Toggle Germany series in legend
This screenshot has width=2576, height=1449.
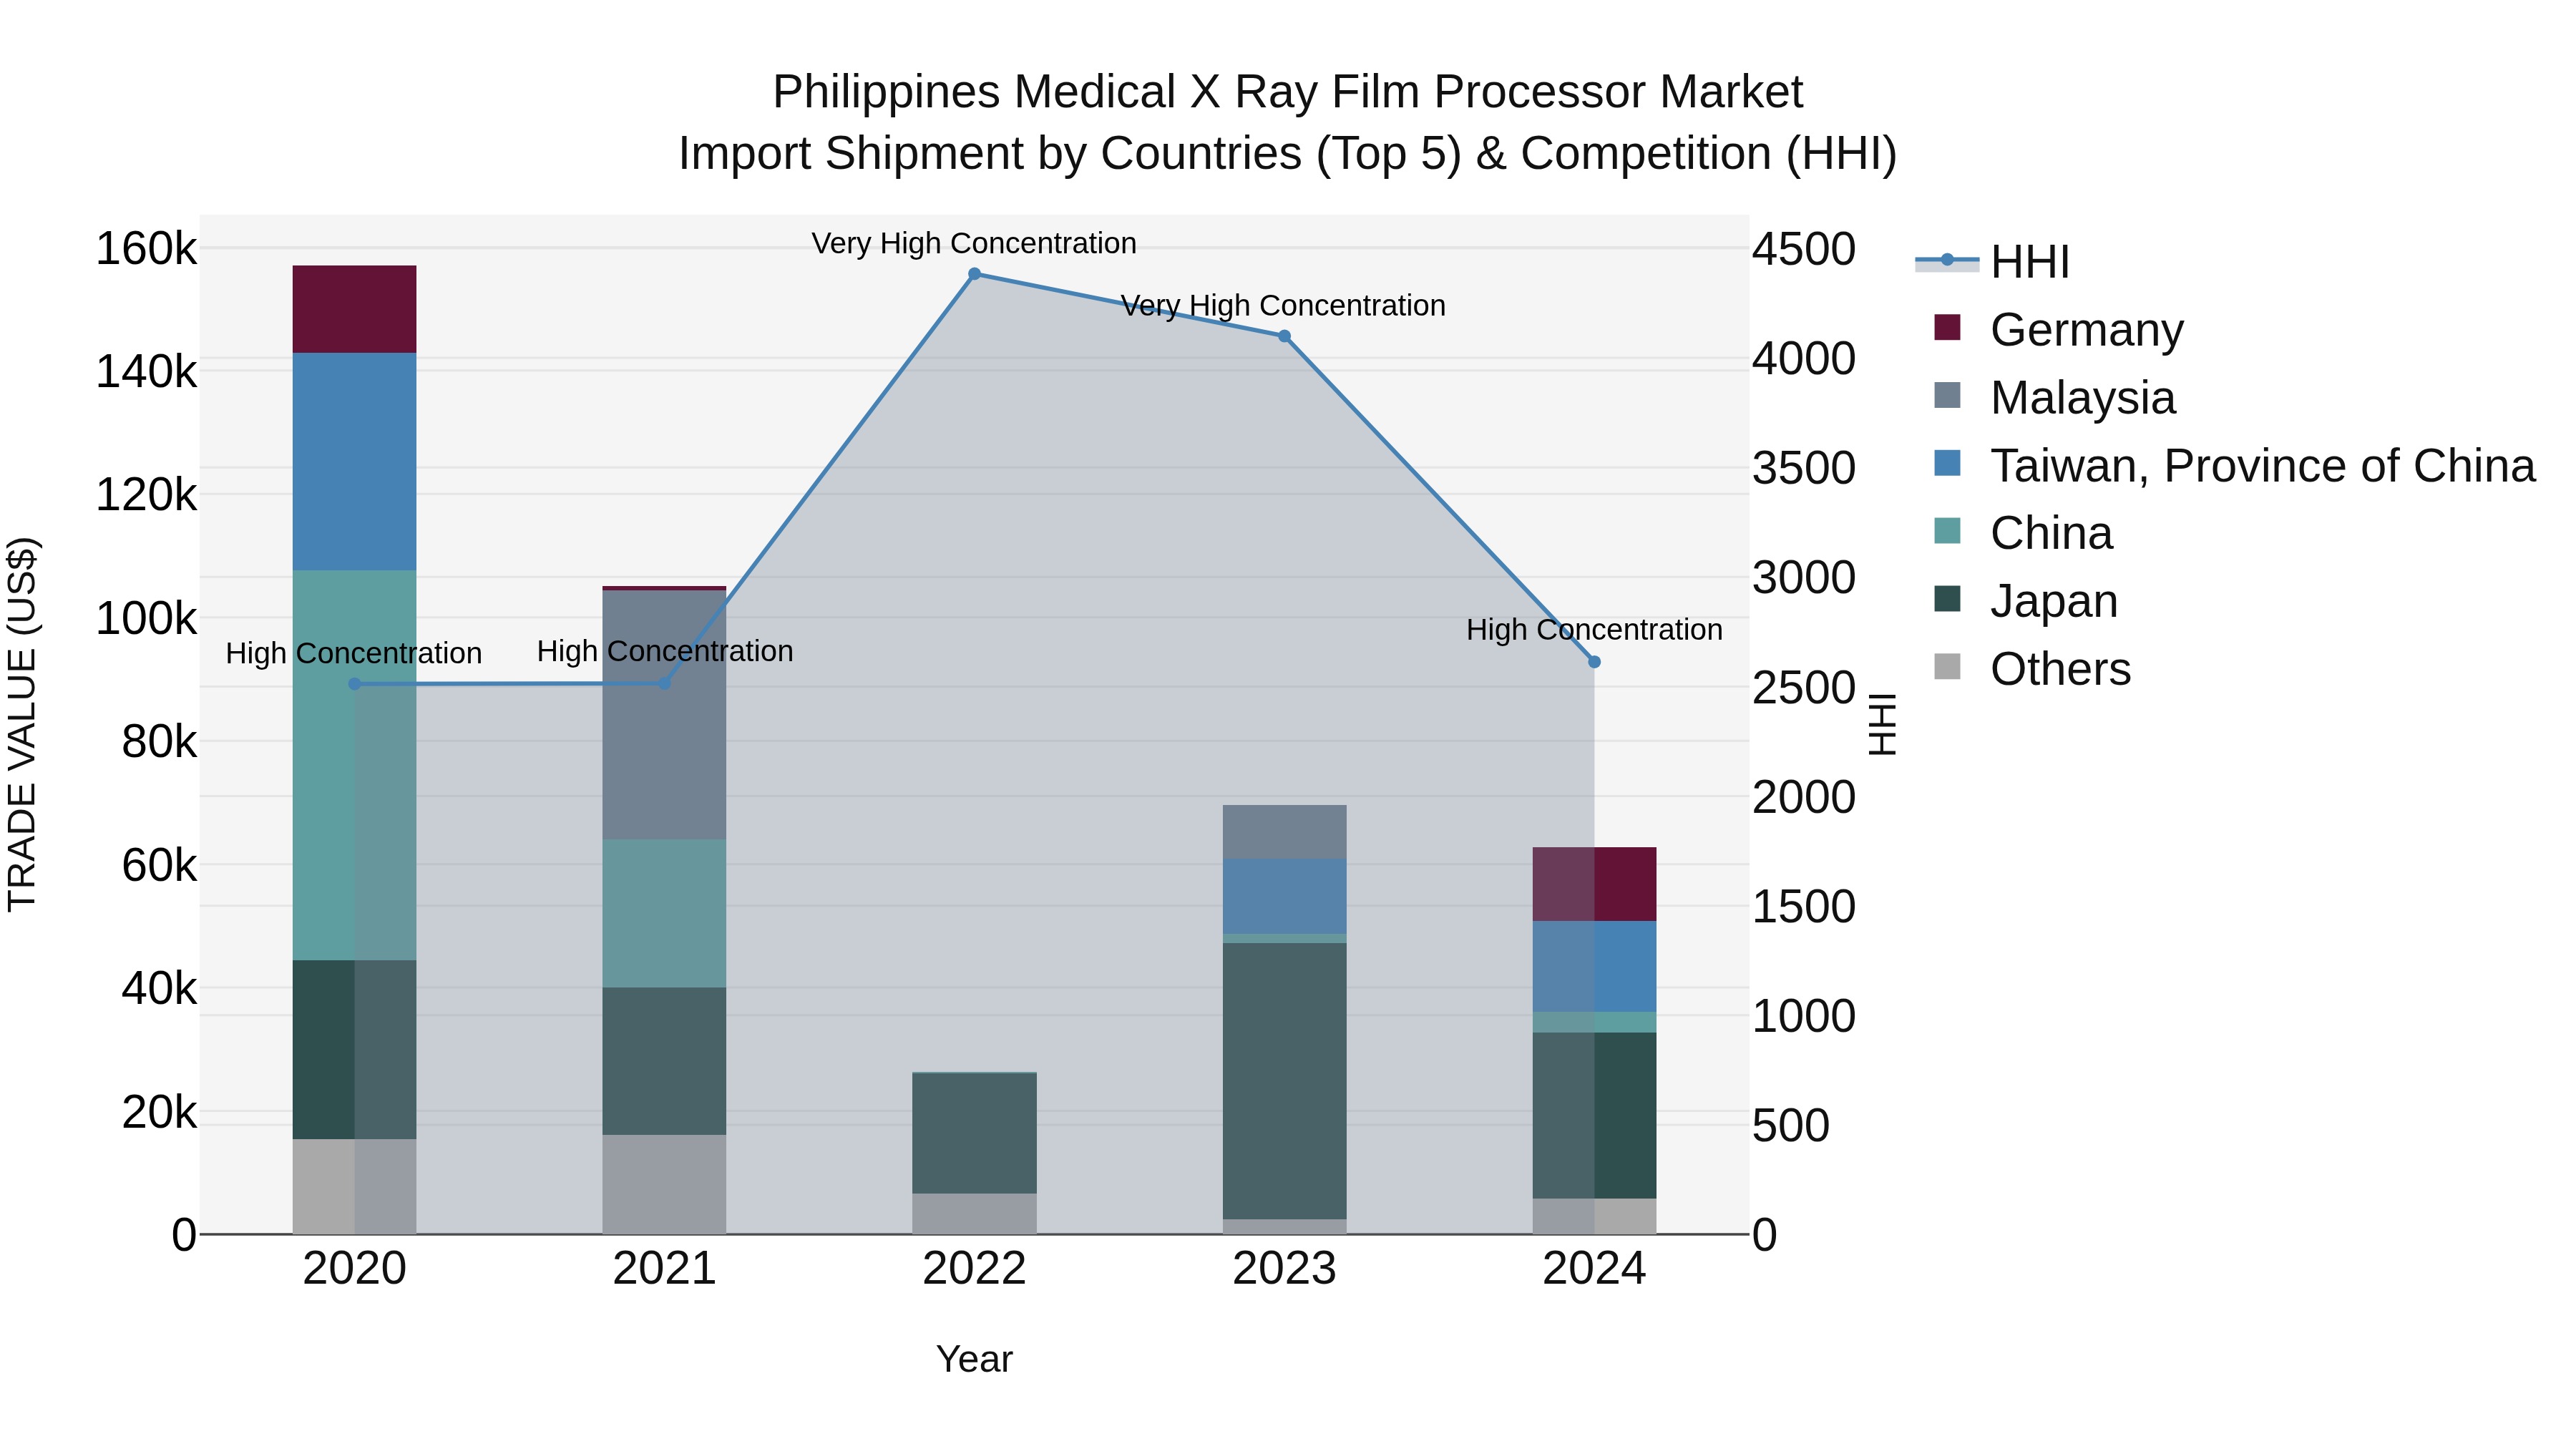(2059, 329)
